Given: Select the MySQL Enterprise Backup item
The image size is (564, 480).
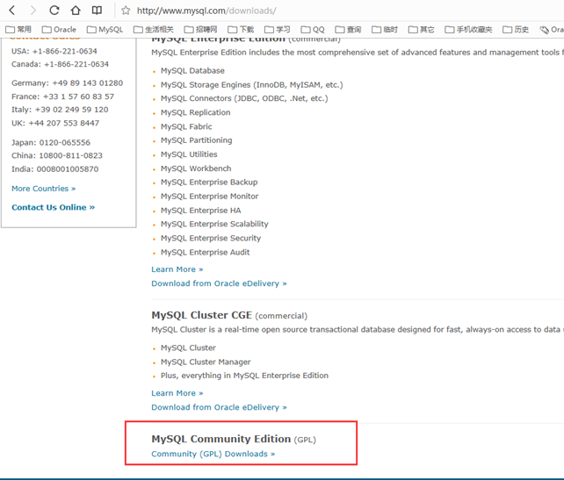Looking at the screenshot, I should (209, 183).
